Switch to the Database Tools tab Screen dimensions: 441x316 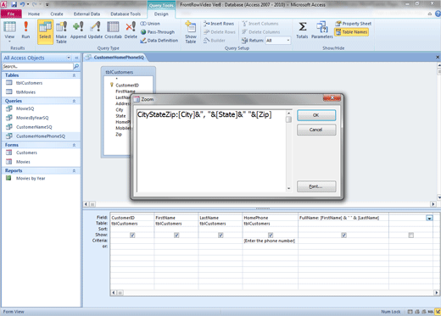(126, 14)
